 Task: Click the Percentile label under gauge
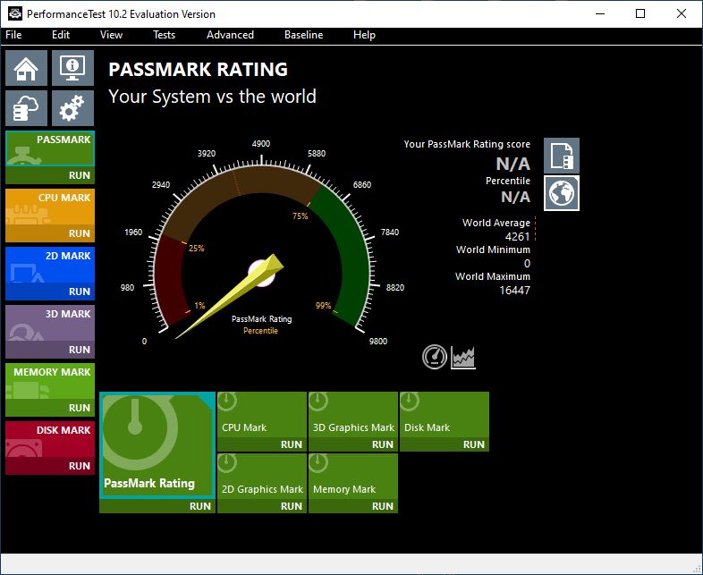coord(260,331)
